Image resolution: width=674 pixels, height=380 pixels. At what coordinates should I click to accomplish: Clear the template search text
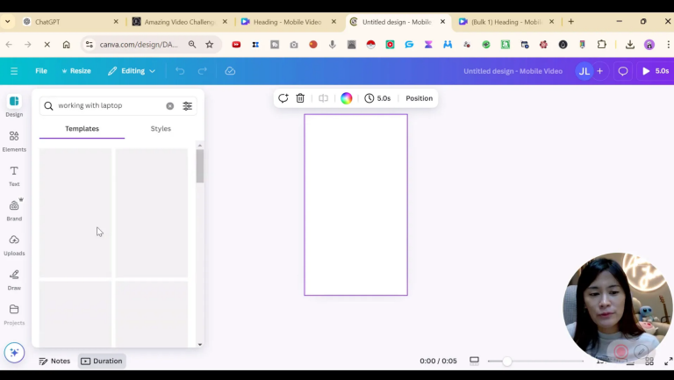pyautogui.click(x=170, y=106)
